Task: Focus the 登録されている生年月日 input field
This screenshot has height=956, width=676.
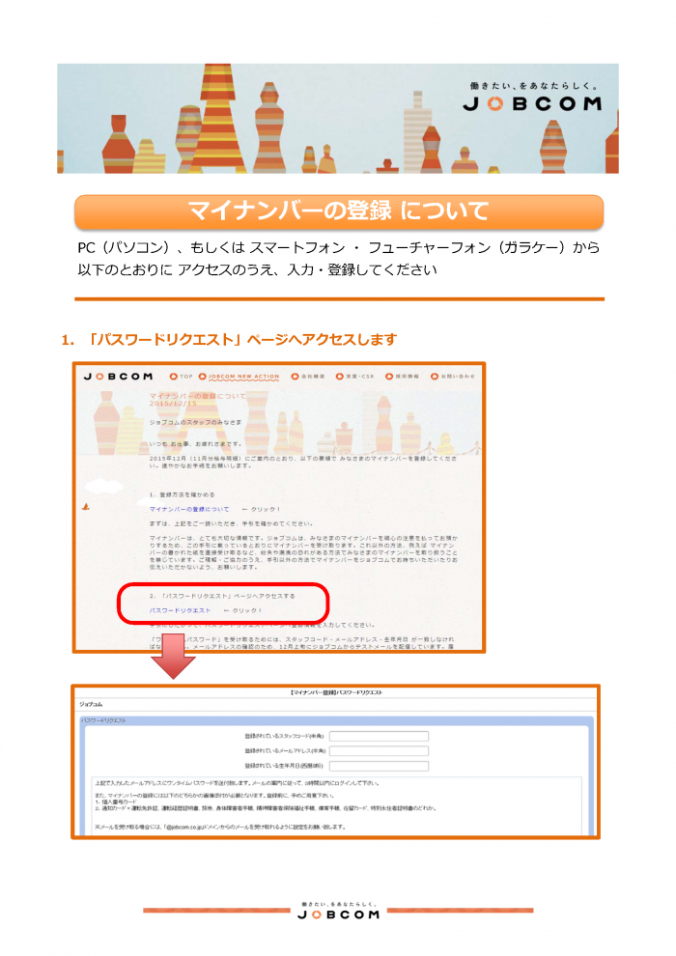Action: coord(379,766)
